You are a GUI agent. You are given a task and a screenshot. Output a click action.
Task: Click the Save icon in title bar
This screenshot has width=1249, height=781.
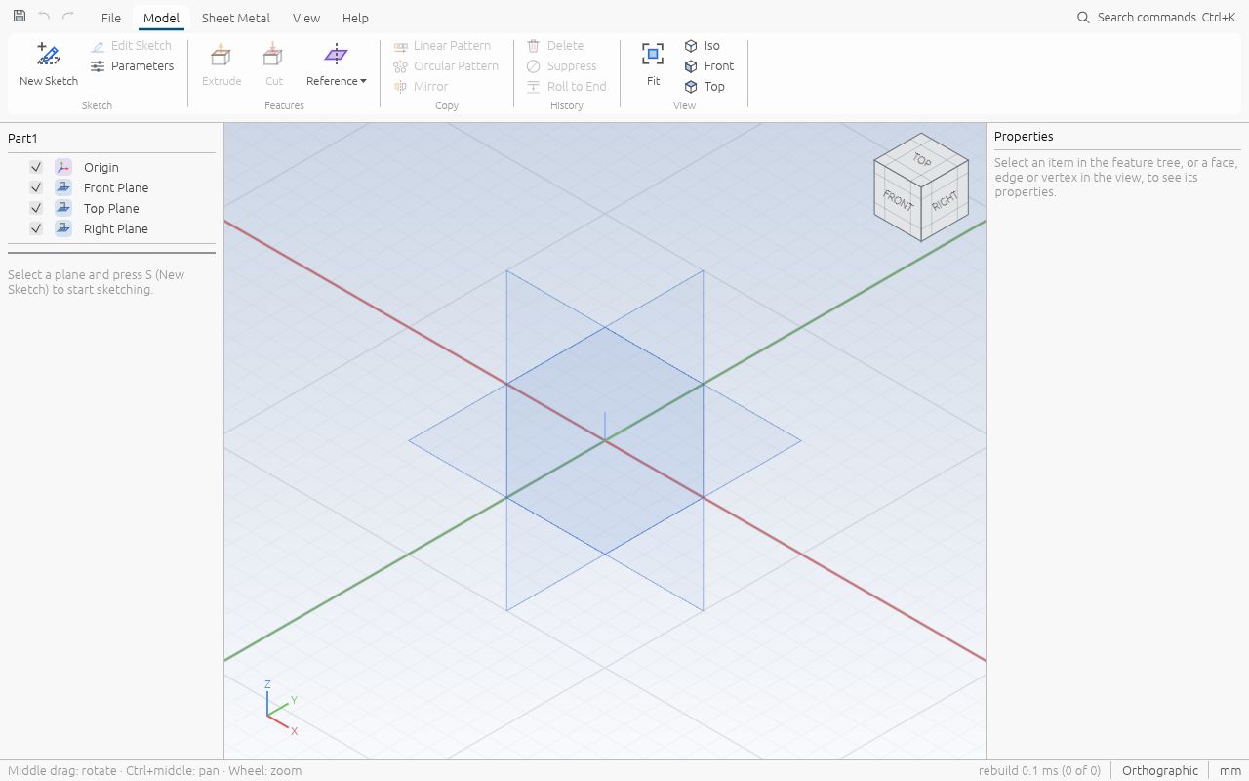click(20, 17)
